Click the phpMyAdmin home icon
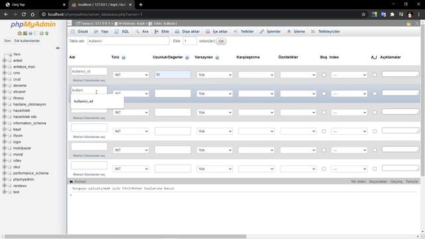The width and height of the screenshot is (425, 239). point(19,33)
